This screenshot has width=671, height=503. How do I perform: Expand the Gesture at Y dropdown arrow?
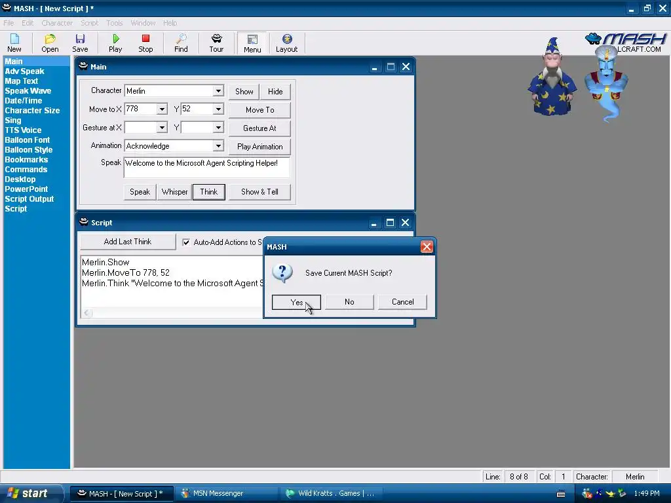pos(218,128)
